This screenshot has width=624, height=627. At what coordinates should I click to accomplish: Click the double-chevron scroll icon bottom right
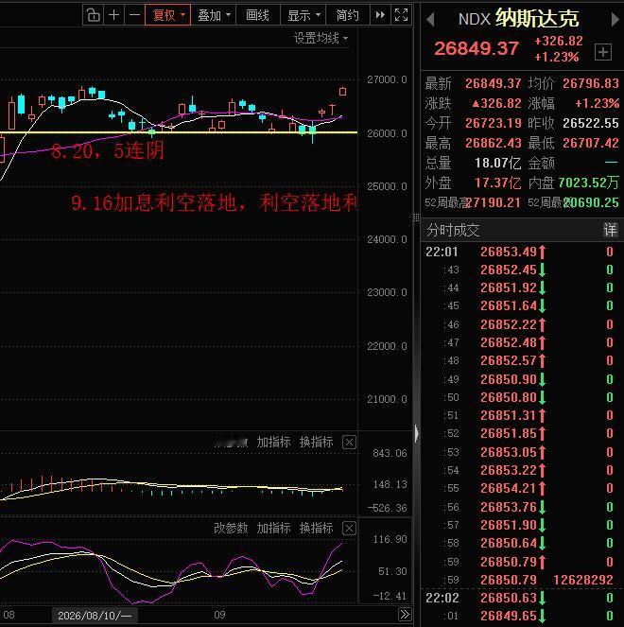tap(405, 614)
